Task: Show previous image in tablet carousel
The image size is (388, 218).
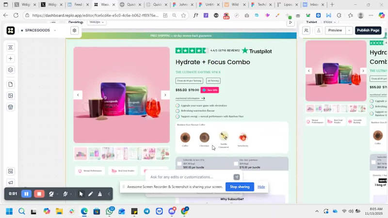Action: (x=309, y=71)
